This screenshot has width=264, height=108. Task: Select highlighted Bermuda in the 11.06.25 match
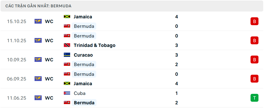coord(84,103)
